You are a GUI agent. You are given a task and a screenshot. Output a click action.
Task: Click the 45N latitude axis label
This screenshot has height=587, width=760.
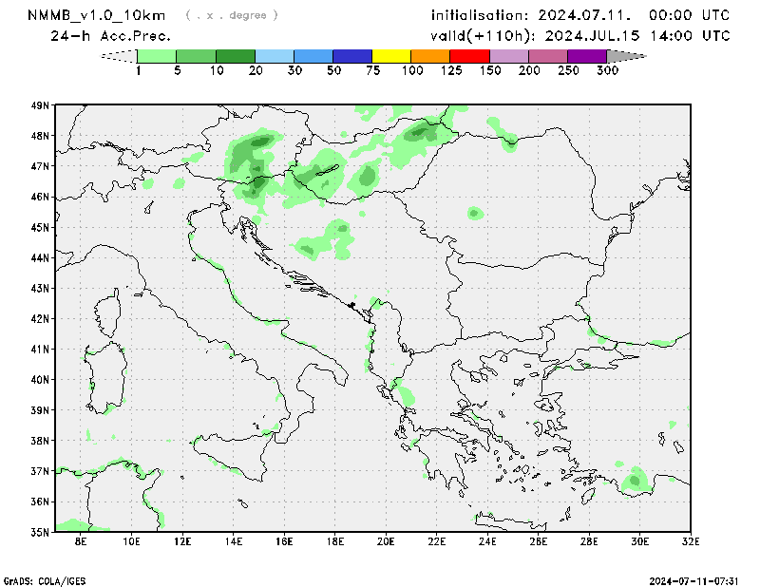40,227
